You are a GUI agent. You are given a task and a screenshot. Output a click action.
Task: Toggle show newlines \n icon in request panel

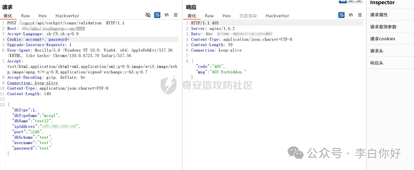pos(167,15)
